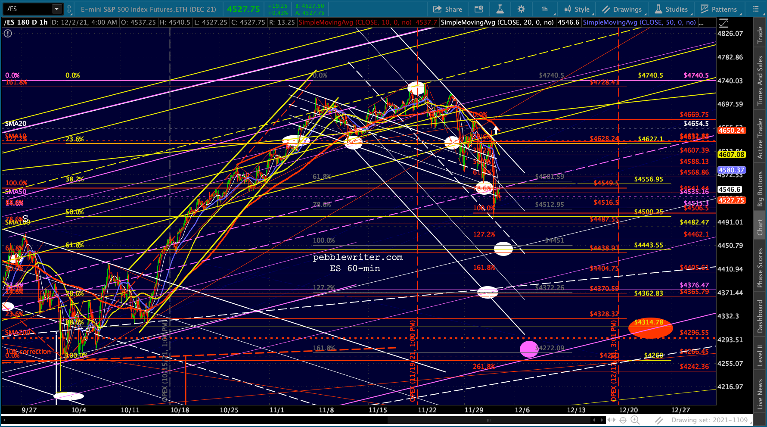
Task: Expand the /ES symbol selector dropdown arrow
Action: pos(56,9)
